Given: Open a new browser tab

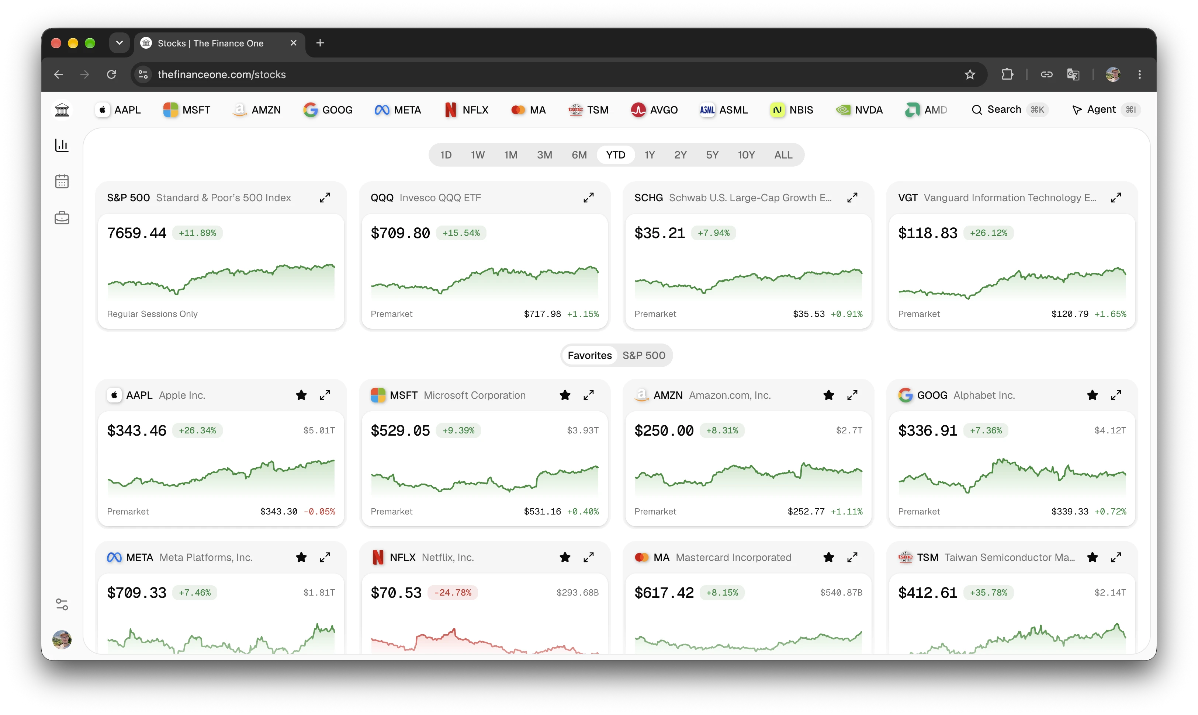Looking at the screenshot, I should (320, 43).
